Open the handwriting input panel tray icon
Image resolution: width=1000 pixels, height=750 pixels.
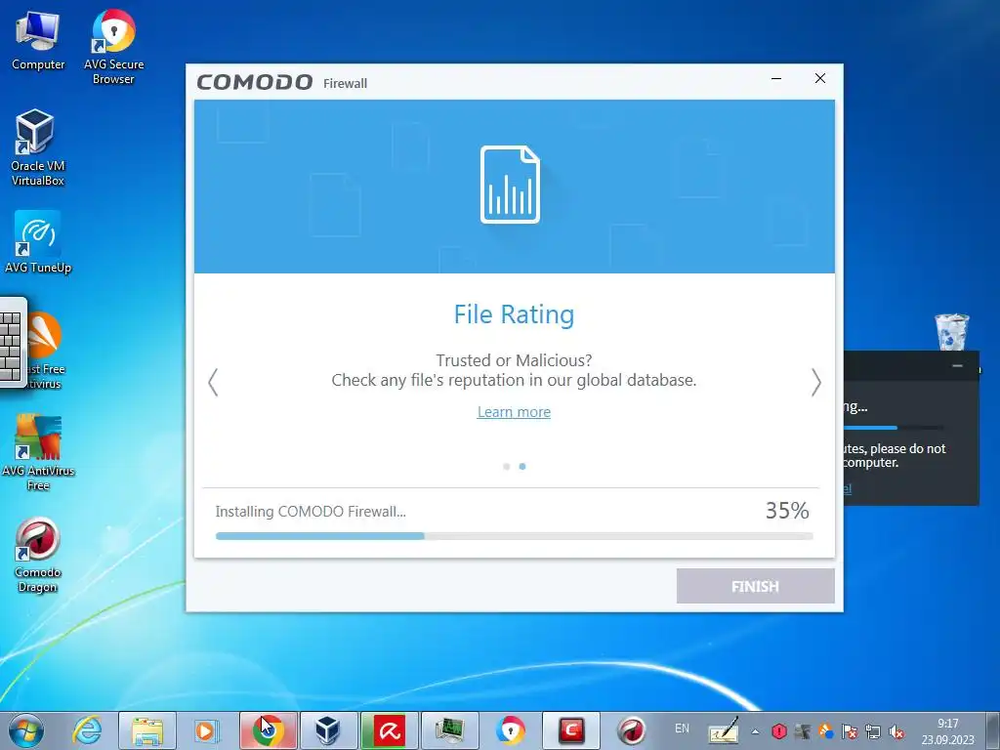724,730
